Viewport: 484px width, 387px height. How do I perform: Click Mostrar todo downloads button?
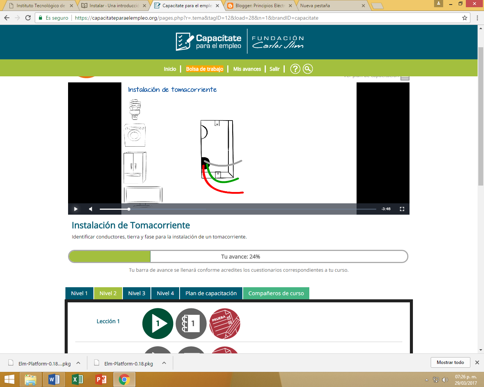(450, 362)
